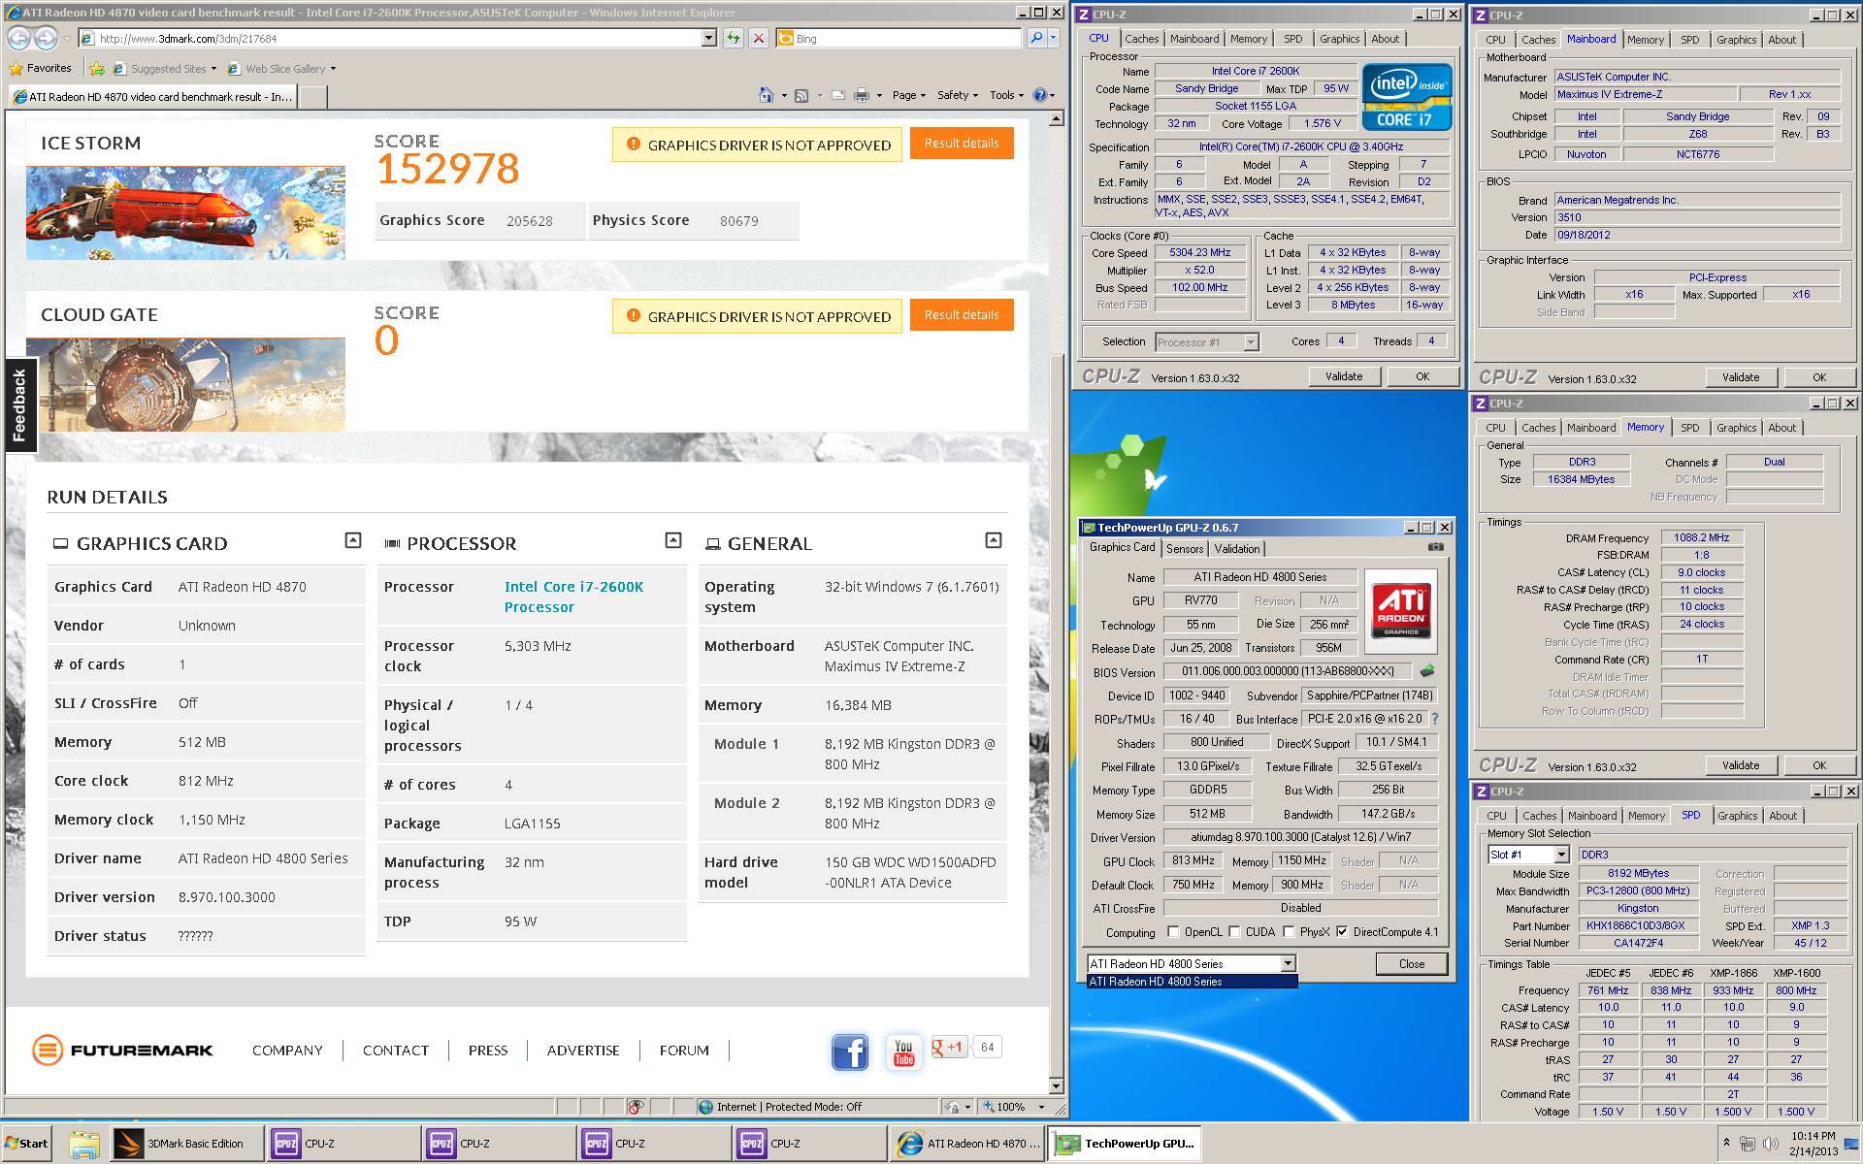Toggle the CUDA checkbox in GPU-Z
This screenshot has width=1863, height=1164.
click(1234, 931)
